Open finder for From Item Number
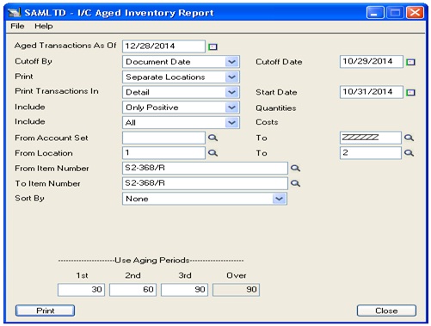The width and height of the screenshot is (431, 326). pyautogui.click(x=295, y=169)
